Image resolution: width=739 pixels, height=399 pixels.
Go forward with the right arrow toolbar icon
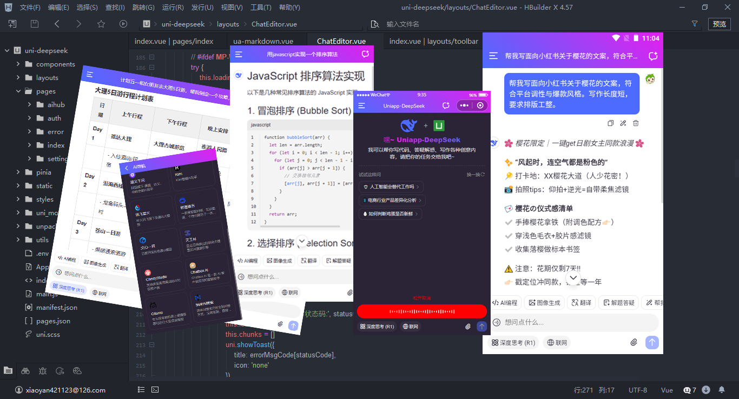pos(79,24)
